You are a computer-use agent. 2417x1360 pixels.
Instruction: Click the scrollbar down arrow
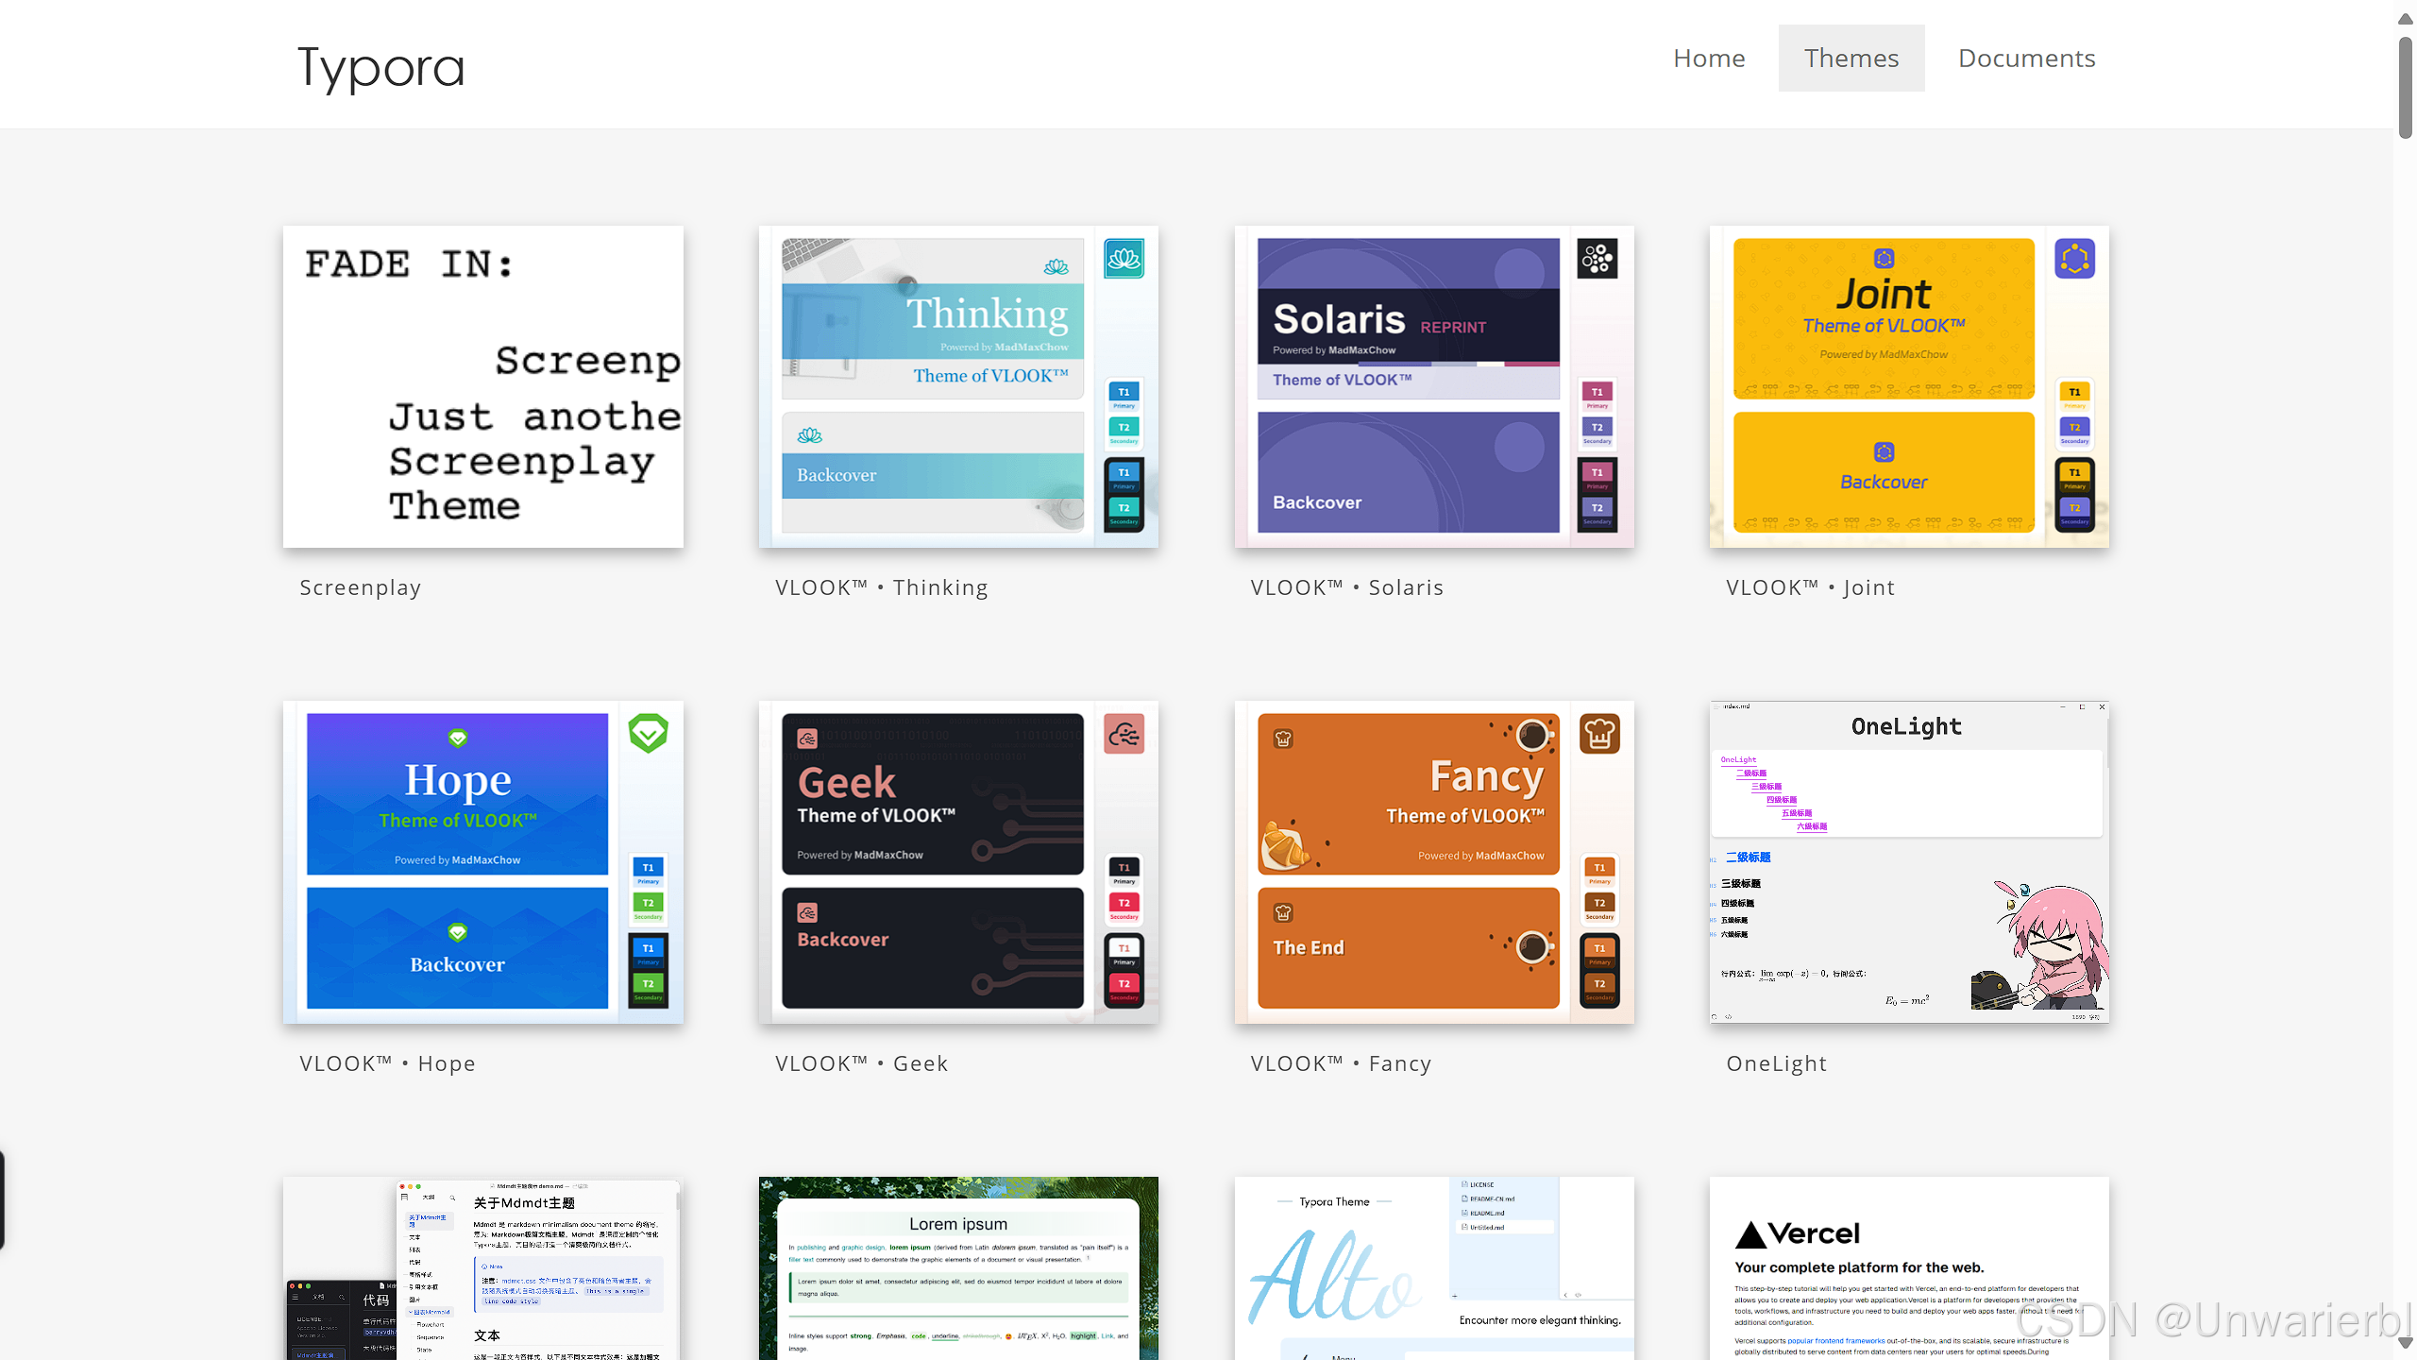click(2405, 1342)
